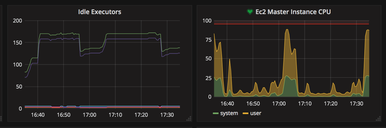
Task: Grab the Idle Executors panel resize handle
Action: [x=188, y=119]
